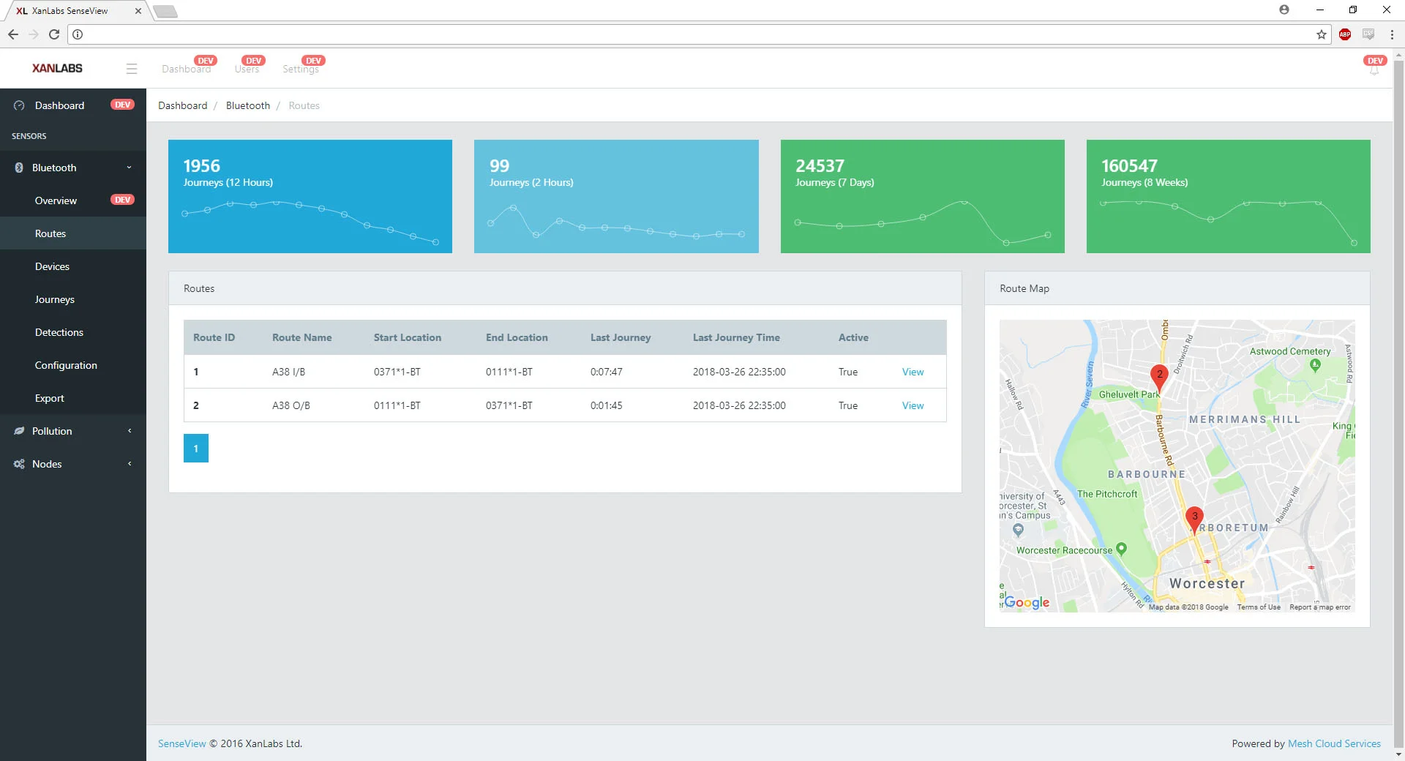This screenshot has height=761, width=1405.
Task: Open Google Maps Terms of Use
Action: pos(1259,607)
